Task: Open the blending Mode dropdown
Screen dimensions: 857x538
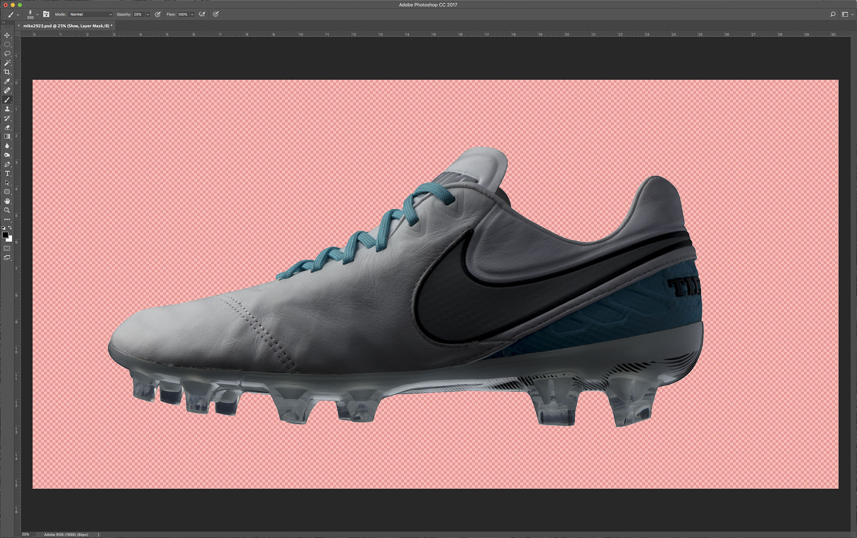Action: pyautogui.click(x=91, y=14)
